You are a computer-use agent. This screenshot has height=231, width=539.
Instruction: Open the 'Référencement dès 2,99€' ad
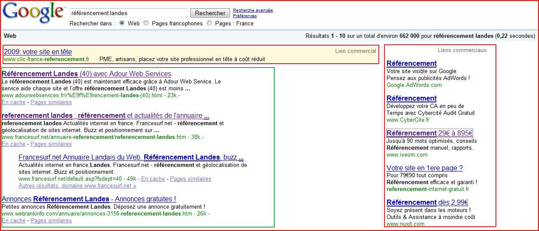coord(427,202)
